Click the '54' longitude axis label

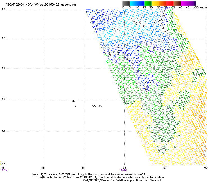coord(124,168)
